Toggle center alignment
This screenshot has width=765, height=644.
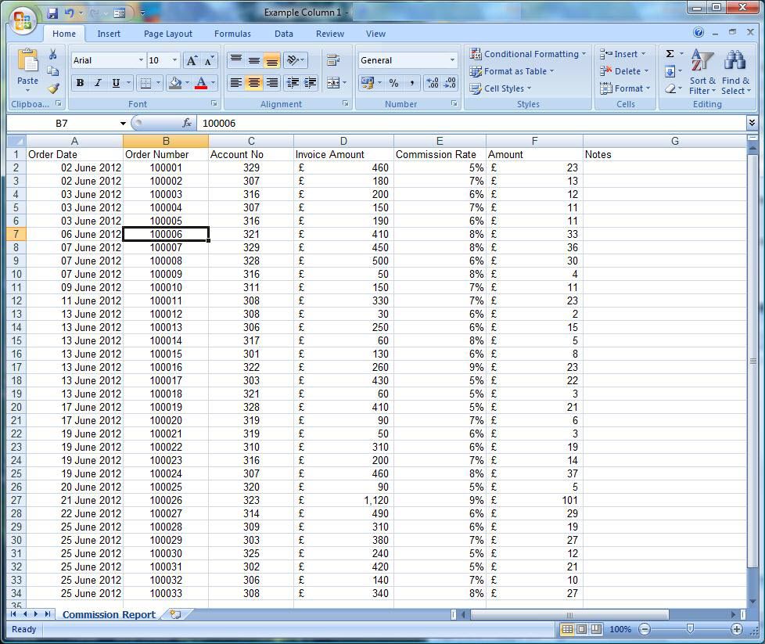point(255,82)
